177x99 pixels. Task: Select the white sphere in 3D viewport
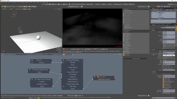pos(38,37)
